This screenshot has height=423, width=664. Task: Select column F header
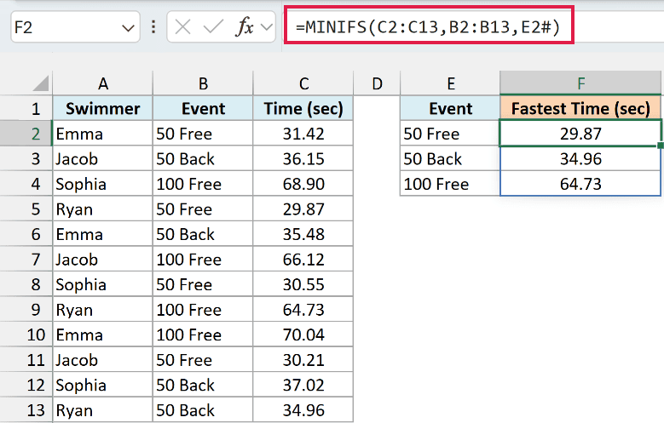tap(580, 83)
